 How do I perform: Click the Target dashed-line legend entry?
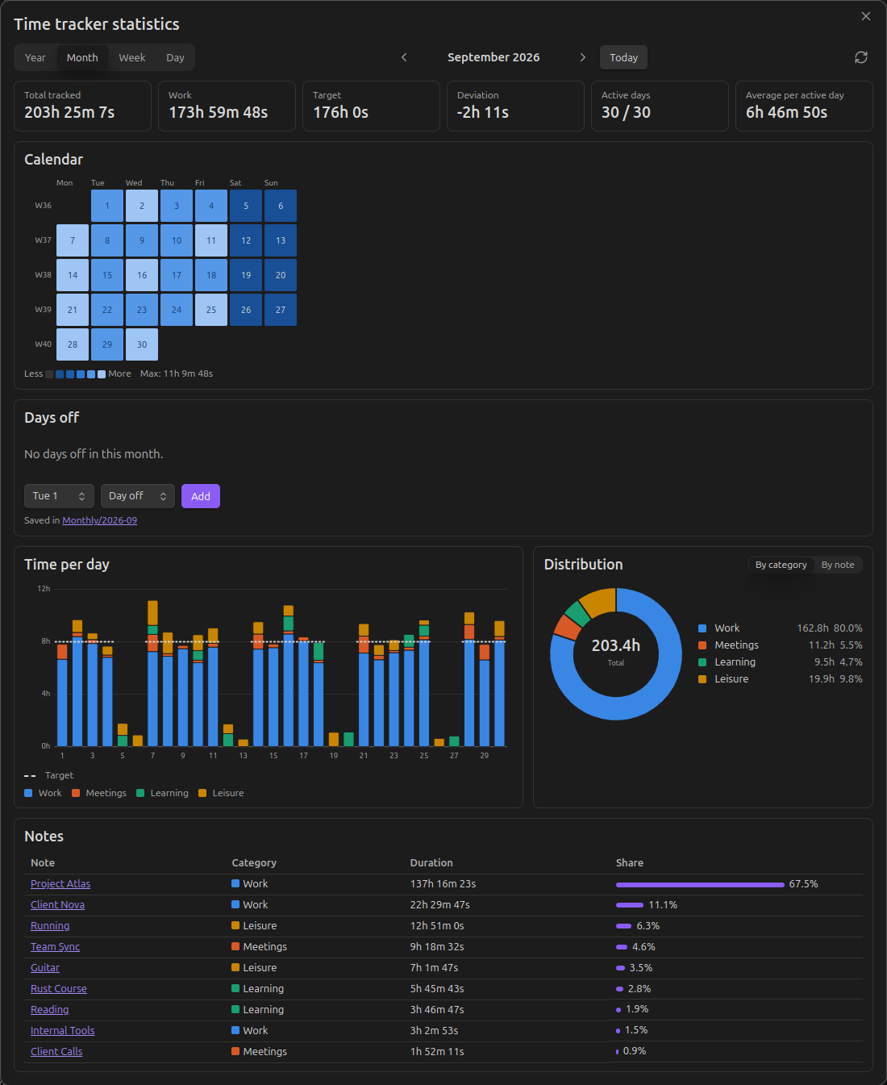pyautogui.click(x=48, y=775)
